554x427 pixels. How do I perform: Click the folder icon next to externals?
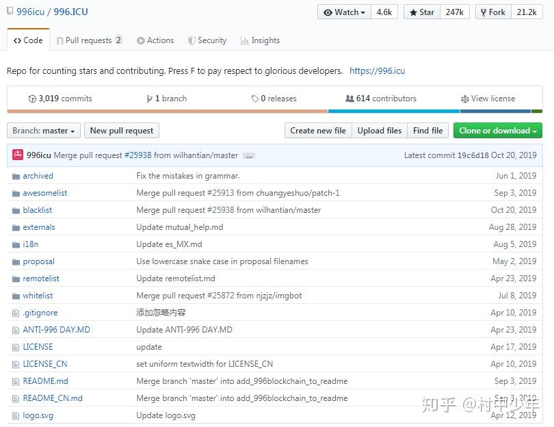click(x=16, y=227)
